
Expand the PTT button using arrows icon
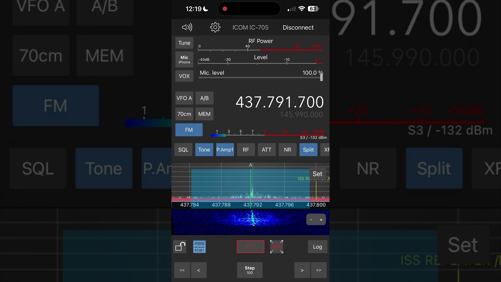click(x=277, y=246)
